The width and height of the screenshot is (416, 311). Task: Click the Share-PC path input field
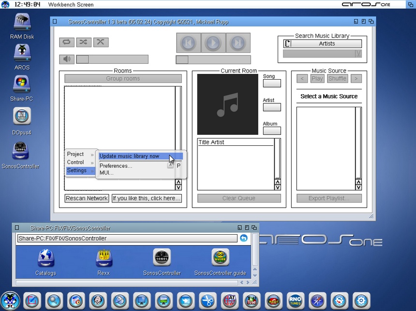(127, 238)
